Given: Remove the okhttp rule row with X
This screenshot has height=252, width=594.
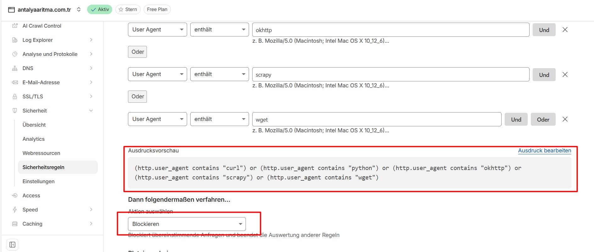Looking at the screenshot, I should coord(565,30).
